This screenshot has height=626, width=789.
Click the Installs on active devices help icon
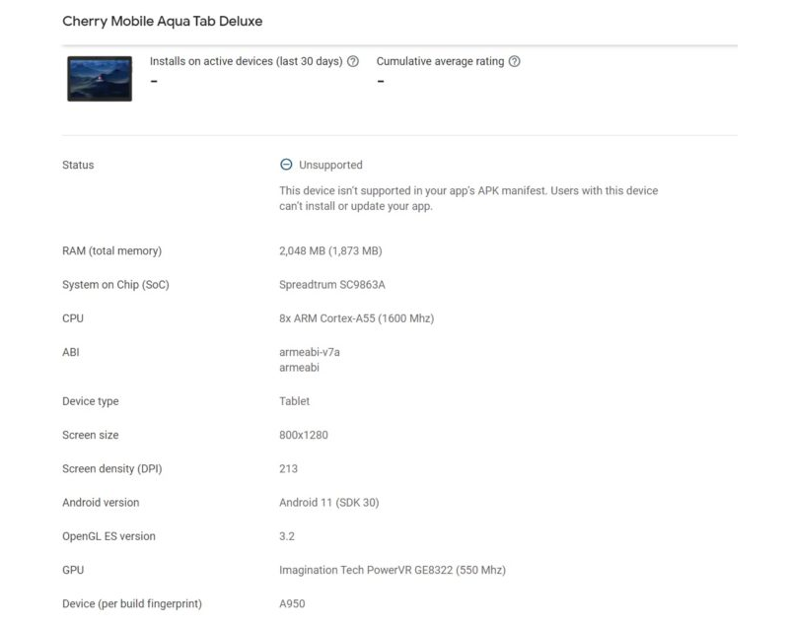[353, 61]
